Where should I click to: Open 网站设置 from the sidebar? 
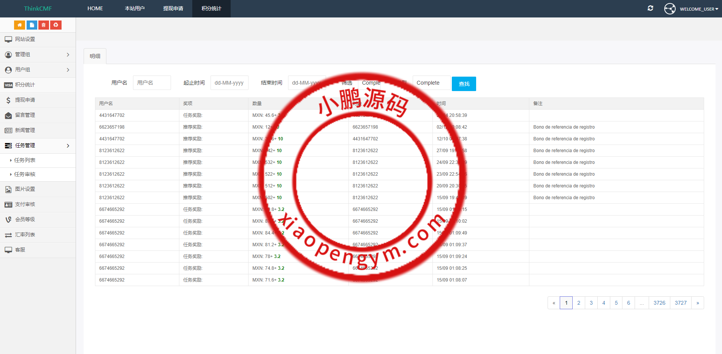click(25, 39)
